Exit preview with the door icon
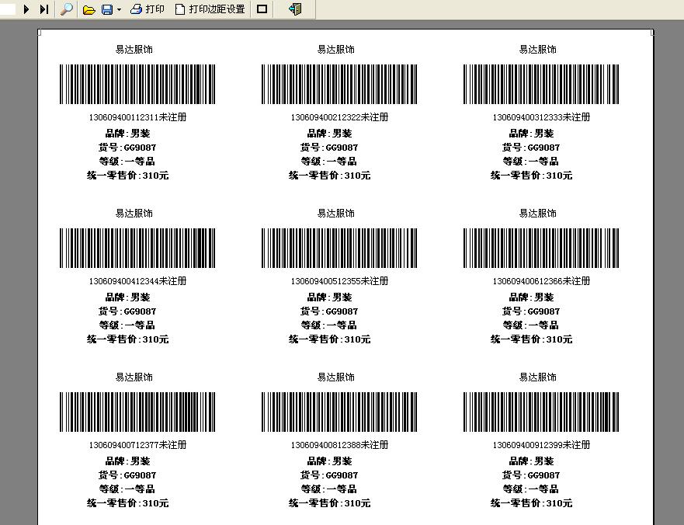 (x=295, y=9)
